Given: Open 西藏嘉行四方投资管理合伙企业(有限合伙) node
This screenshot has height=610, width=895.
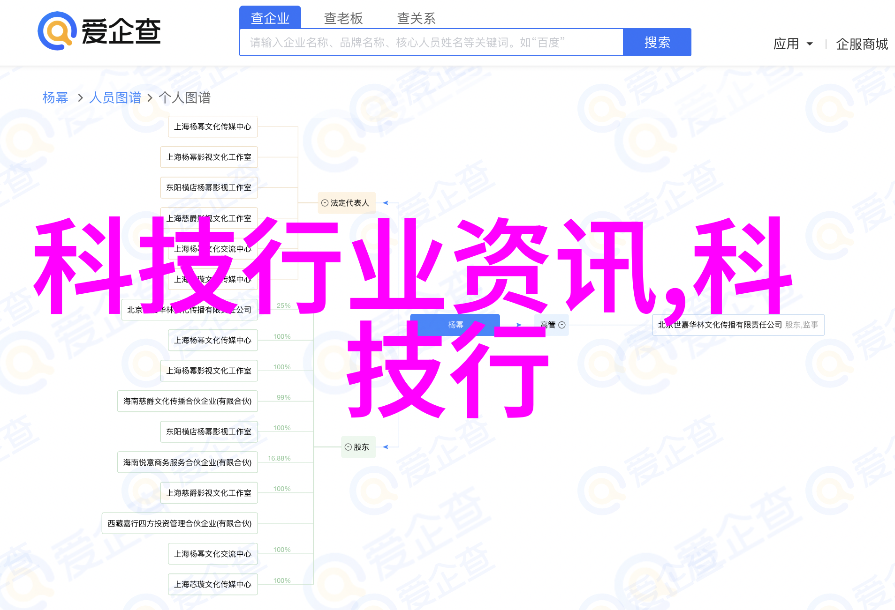Looking at the screenshot, I should (180, 523).
